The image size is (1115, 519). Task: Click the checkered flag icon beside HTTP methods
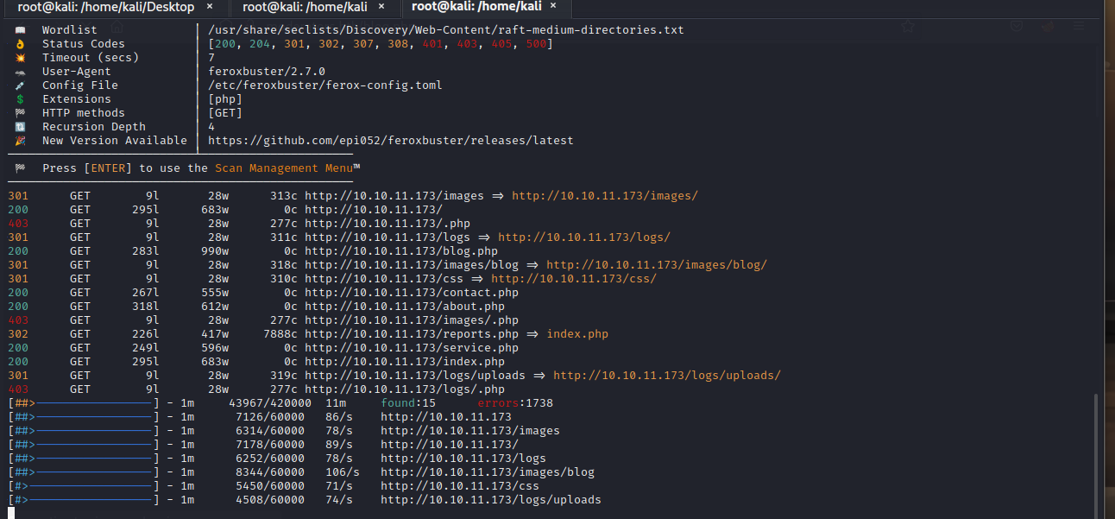(21, 113)
